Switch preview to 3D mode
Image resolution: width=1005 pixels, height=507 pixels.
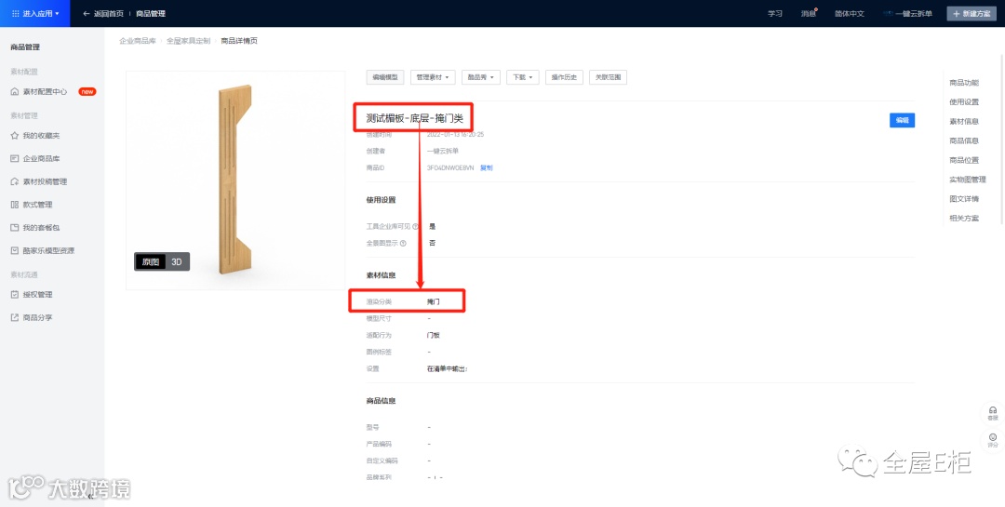pyautogui.click(x=177, y=261)
